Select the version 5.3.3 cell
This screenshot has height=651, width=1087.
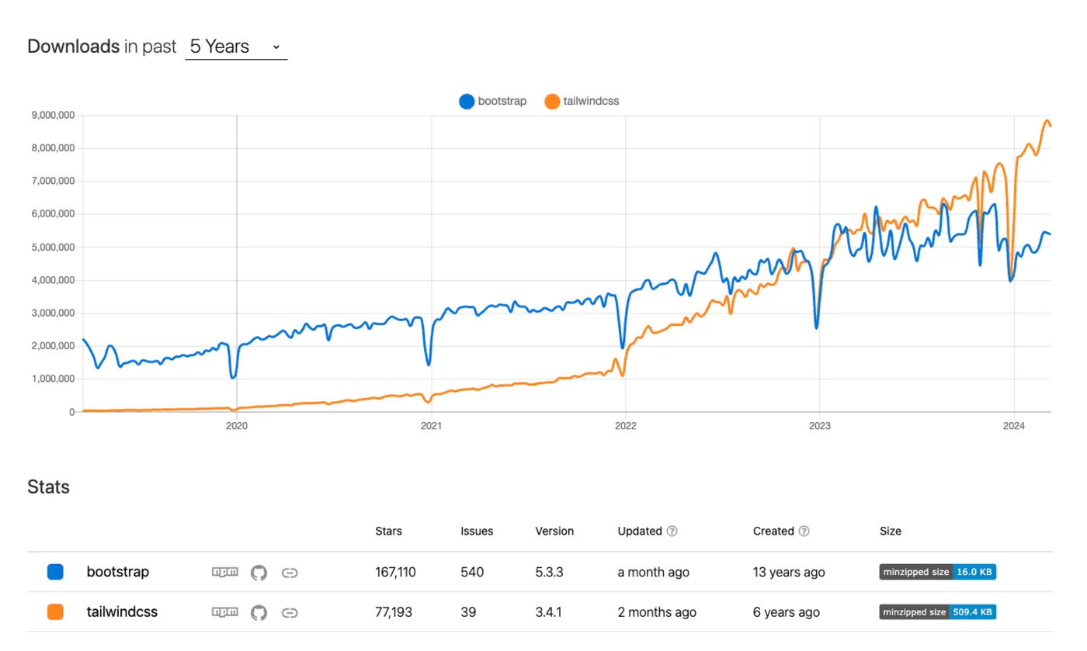549,572
